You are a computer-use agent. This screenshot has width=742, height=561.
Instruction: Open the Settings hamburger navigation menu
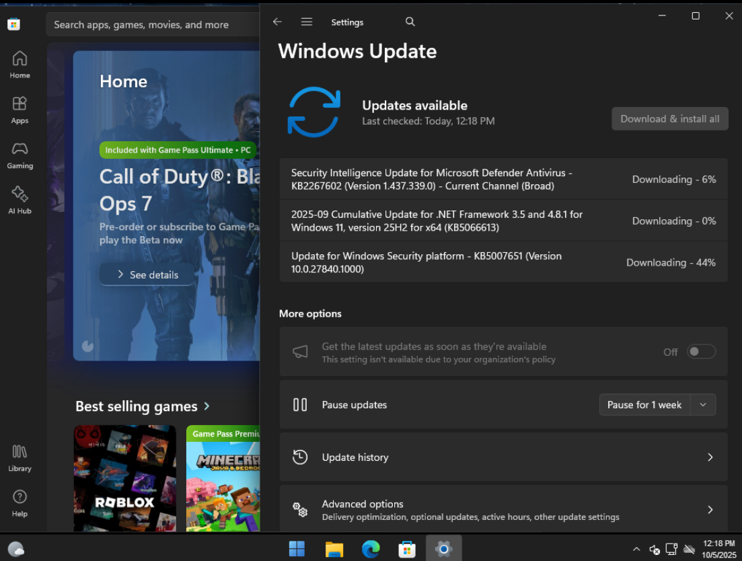(x=307, y=22)
